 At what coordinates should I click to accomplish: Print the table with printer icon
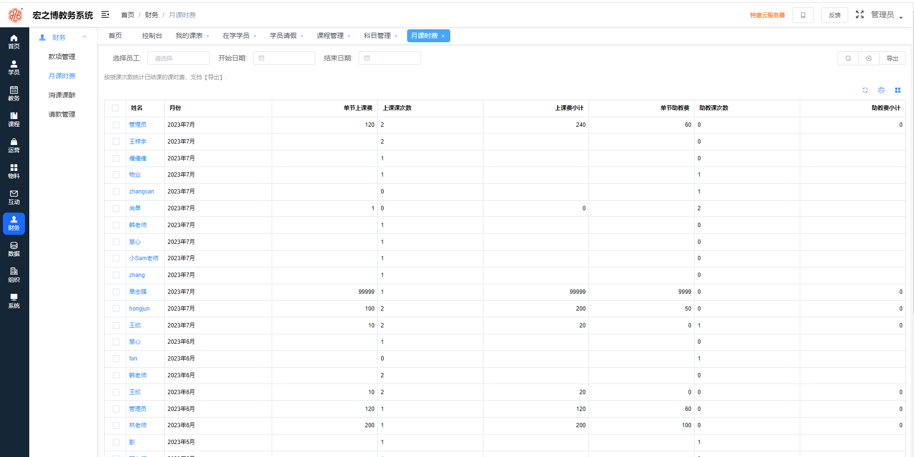tap(881, 90)
